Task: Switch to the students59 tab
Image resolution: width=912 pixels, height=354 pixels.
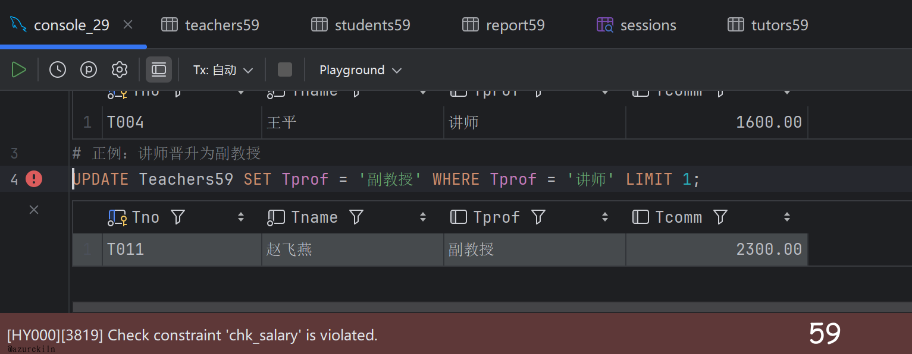Action: (361, 25)
